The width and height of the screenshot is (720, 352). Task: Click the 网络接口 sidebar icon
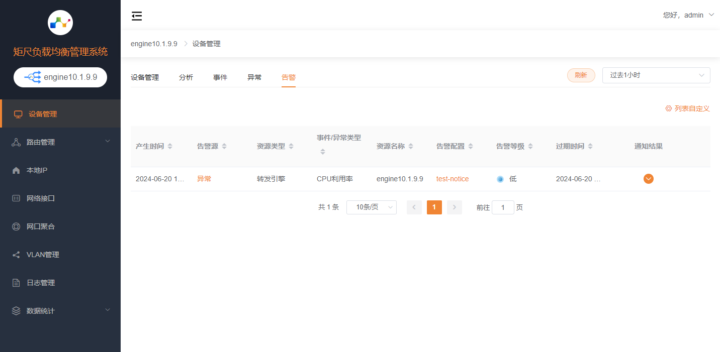coord(16,198)
